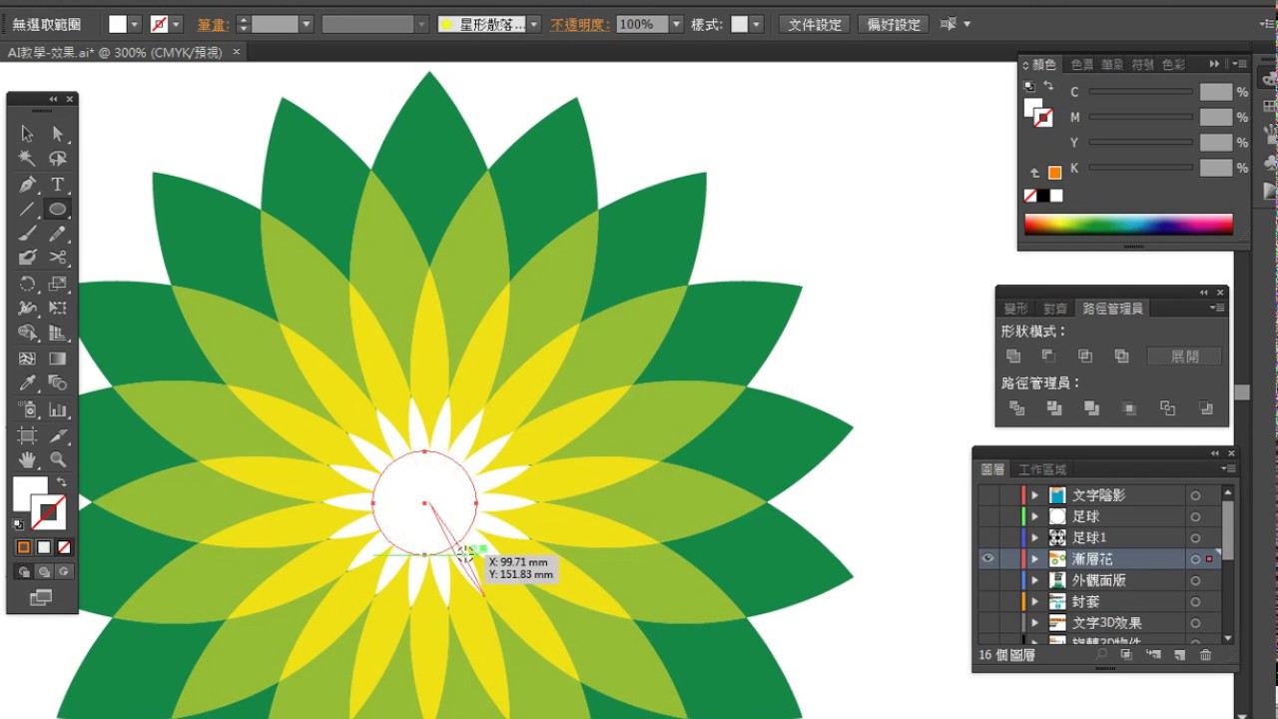Viewport: 1278px width, 719px height.
Task: Toggle target circle for 漸層花 layer
Action: coord(1195,559)
